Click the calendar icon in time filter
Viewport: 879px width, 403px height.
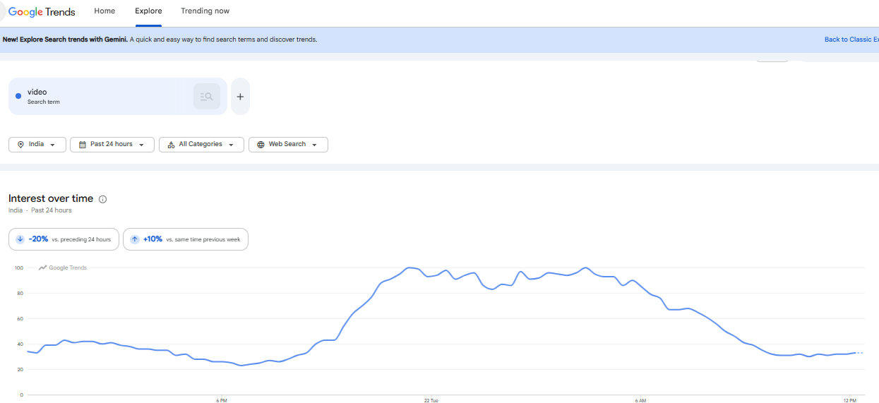tap(82, 145)
